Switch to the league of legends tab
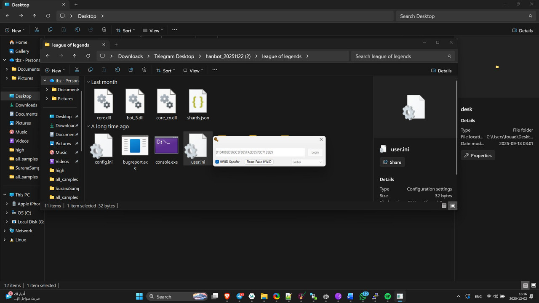The image size is (539, 303). click(x=70, y=45)
